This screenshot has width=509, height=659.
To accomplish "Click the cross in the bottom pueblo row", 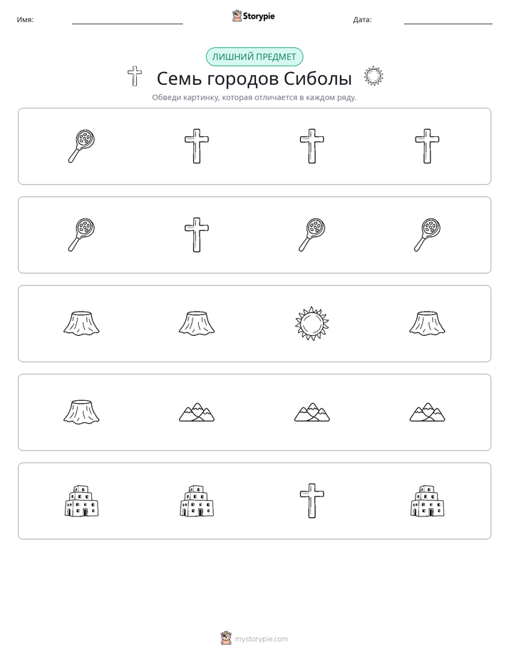I will (x=312, y=501).
